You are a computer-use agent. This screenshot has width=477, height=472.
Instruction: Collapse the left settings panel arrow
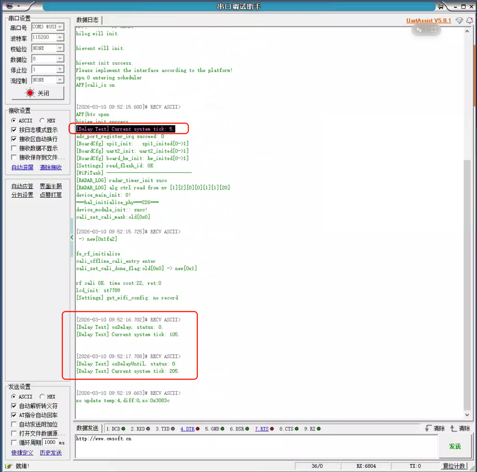[72, 237]
